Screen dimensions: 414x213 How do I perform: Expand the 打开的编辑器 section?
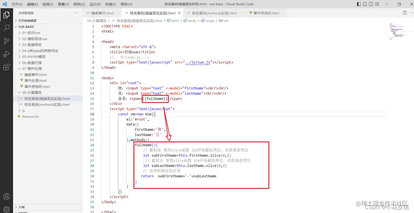pyautogui.click(x=48, y=20)
